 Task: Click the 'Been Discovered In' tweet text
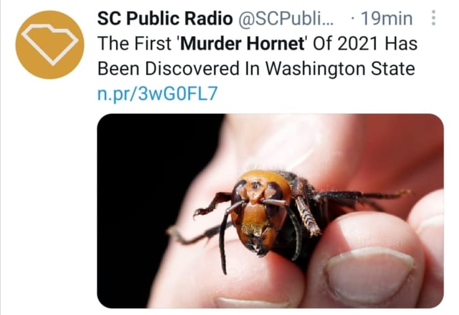point(179,69)
